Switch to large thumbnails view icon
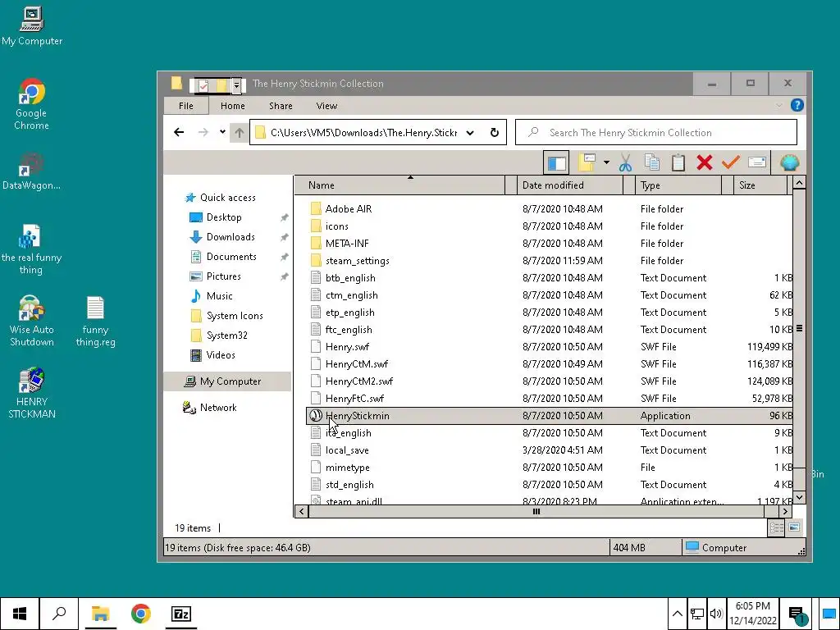 tap(794, 527)
